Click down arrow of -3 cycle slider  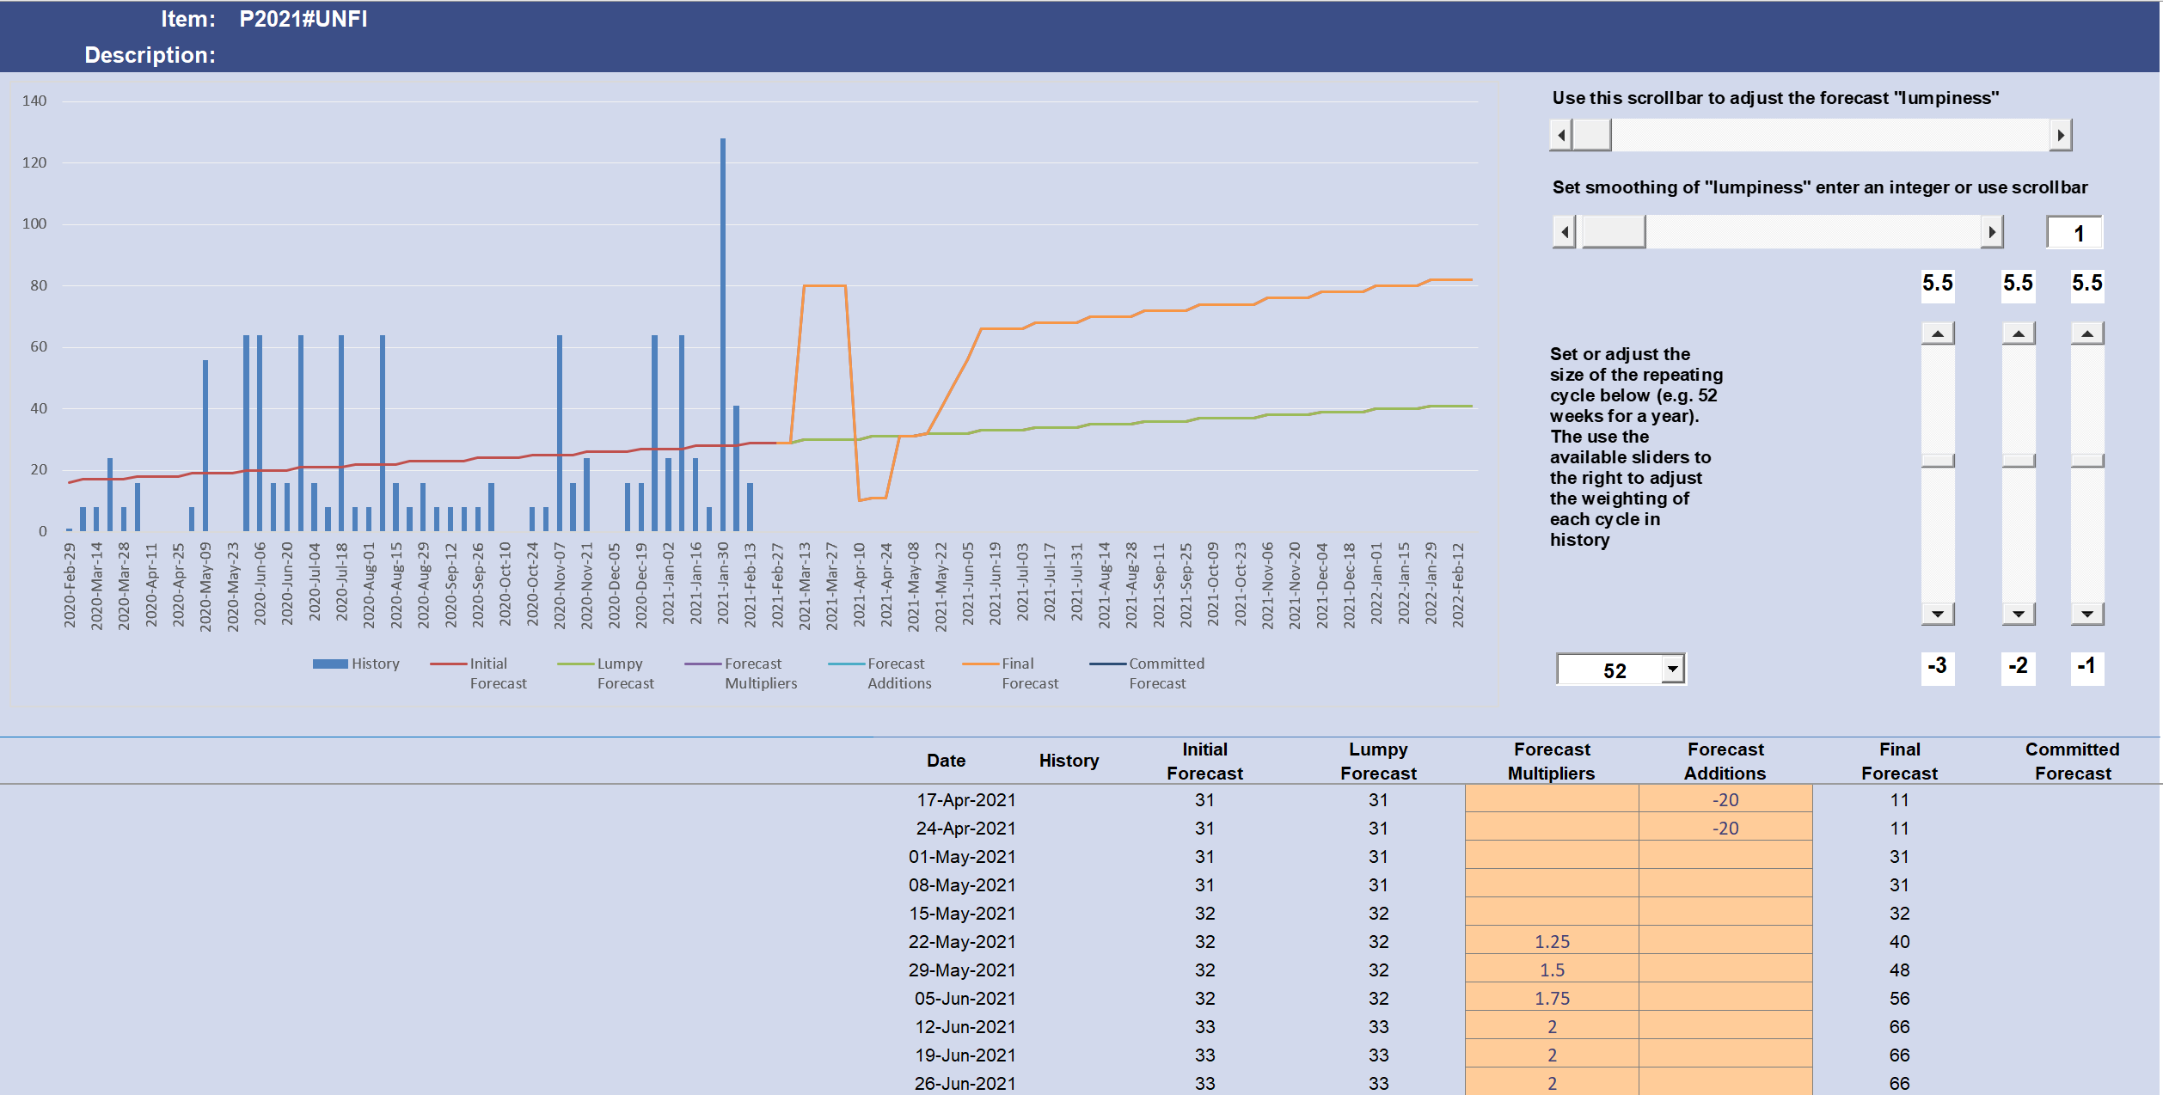(1938, 614)
